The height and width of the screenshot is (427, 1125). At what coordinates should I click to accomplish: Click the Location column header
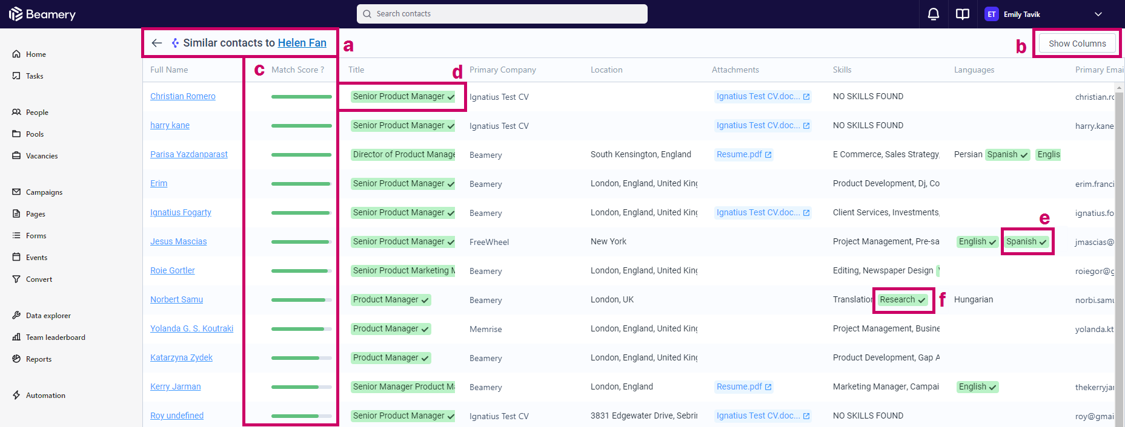(x=606, y=70)
